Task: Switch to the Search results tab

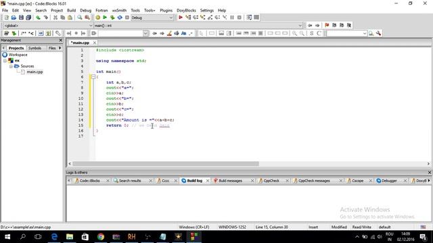Action: 130,181
